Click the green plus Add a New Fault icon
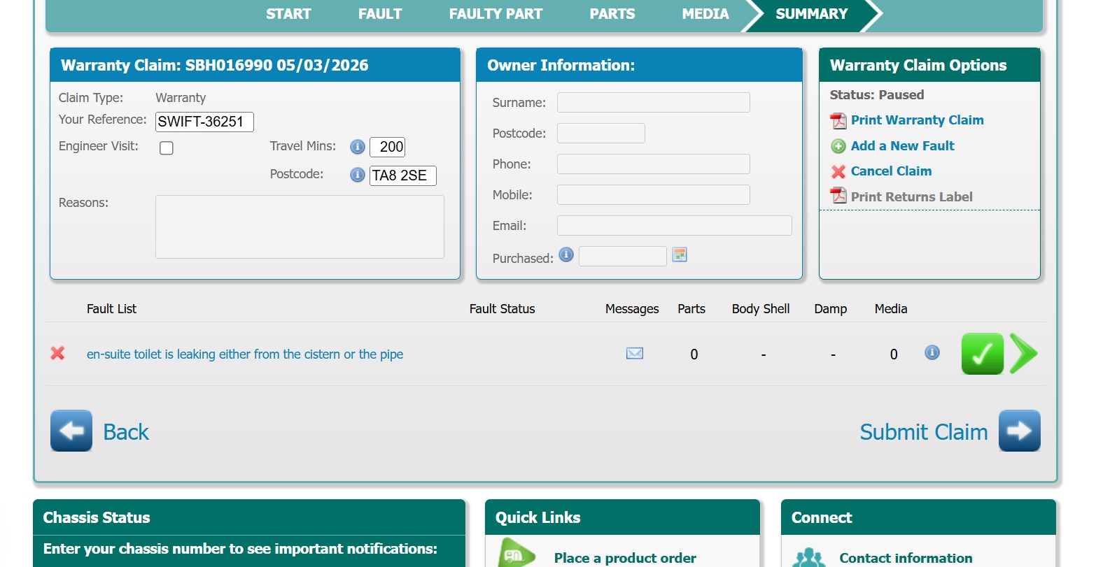The height and width of the screenshot is (567, 1096). coord(838,146)
